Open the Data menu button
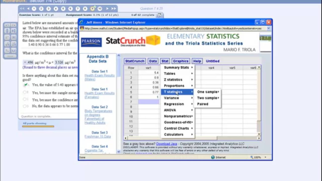Viewport: 322px width, 181px height. pos(153,61)
